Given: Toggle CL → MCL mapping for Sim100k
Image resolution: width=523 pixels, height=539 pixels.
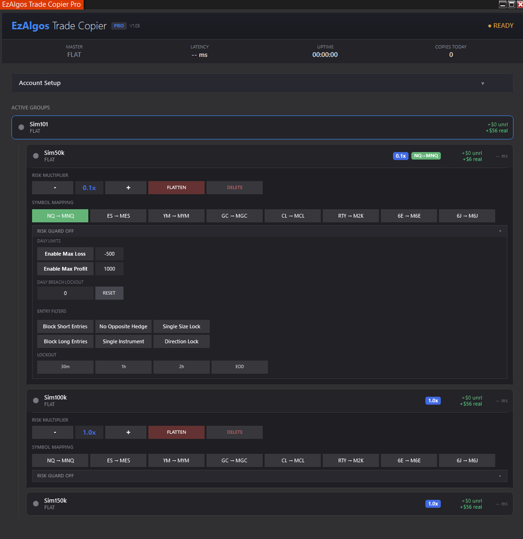Looking at the screenshot, I should pos(293,460).
